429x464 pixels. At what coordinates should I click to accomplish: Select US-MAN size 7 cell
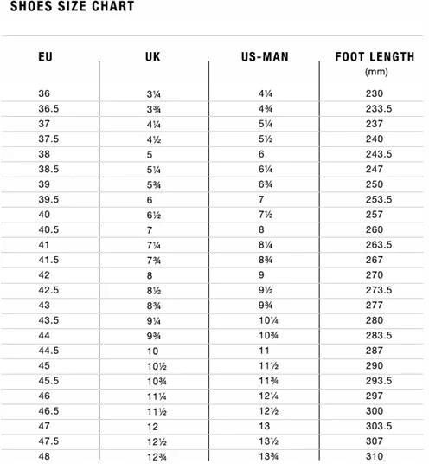point(261,199)
